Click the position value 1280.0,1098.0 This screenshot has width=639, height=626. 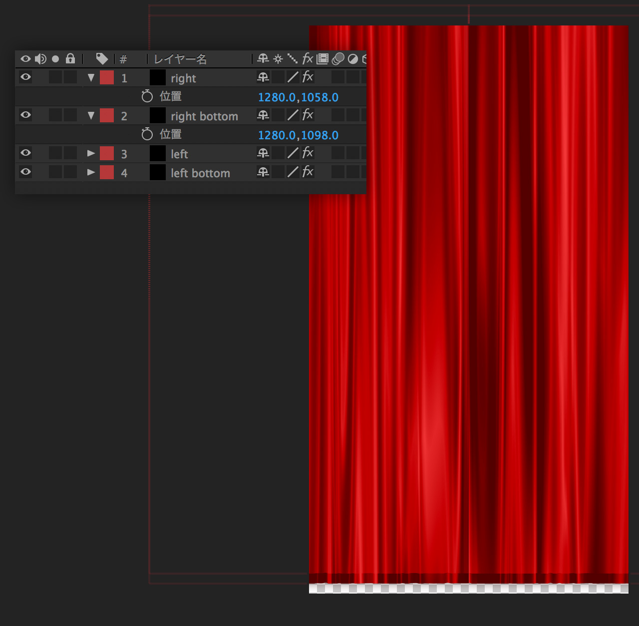(x=298, y=135)
